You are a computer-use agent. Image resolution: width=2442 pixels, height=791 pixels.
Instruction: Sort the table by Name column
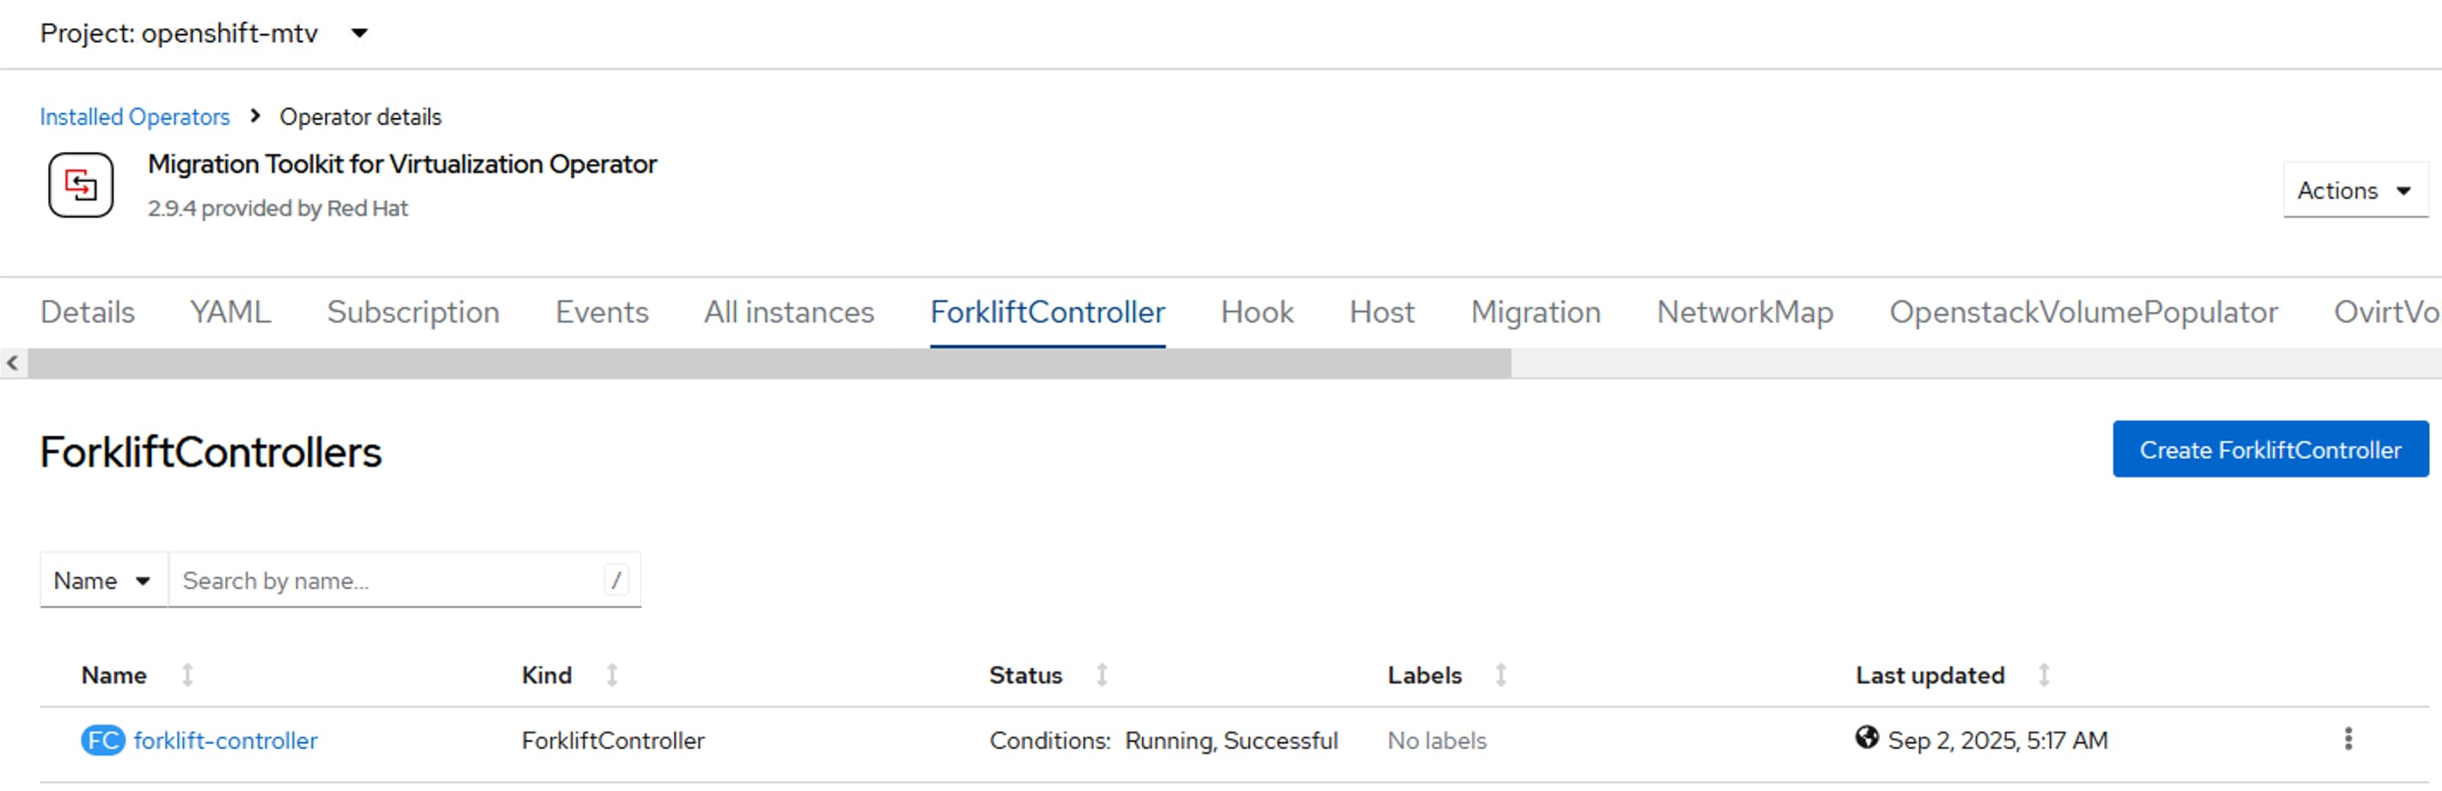(x=187, y=674)
